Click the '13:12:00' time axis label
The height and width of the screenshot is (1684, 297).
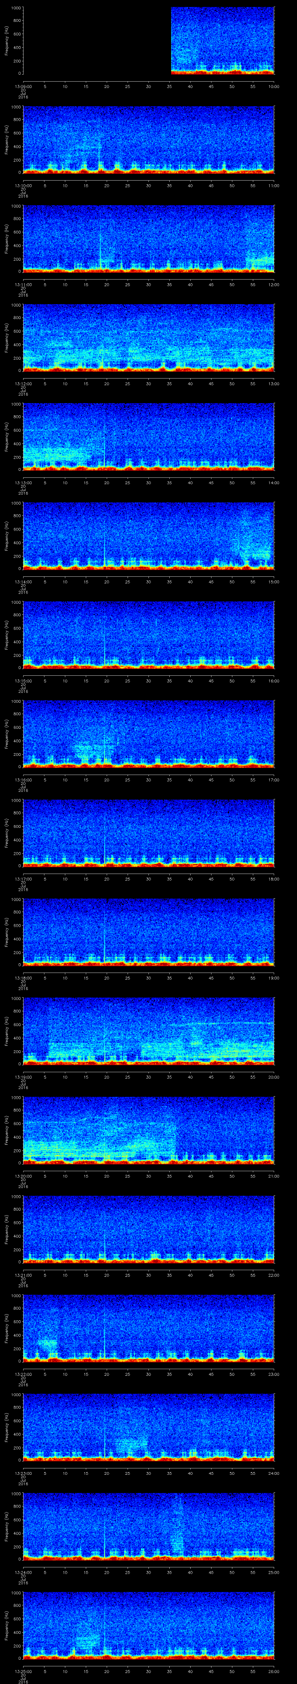pyautogui.click(x=23, y=383)
